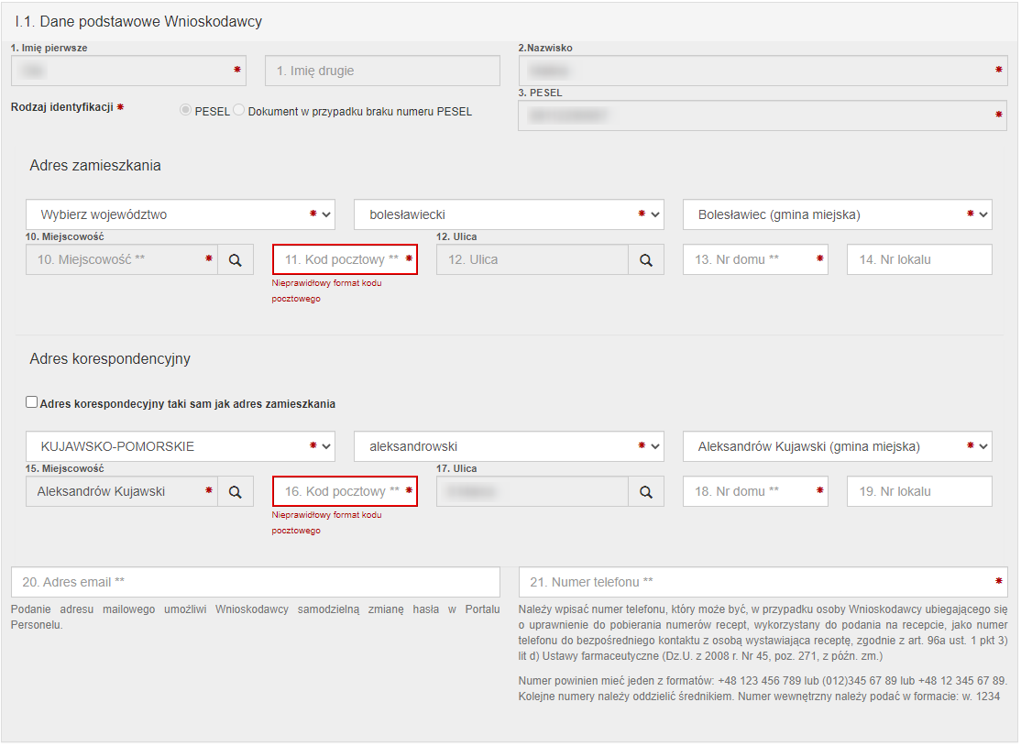Expand the bolesławiecki county dropdown
The height and width of the screenshot is (746, 1021).
pyautogui.click(x=509, y=214)
